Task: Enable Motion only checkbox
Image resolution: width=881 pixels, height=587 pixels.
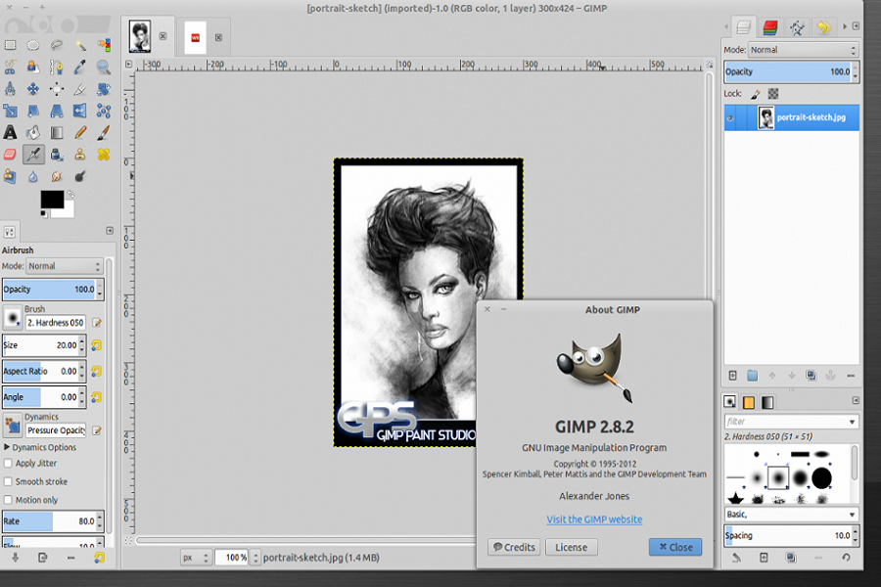Action: click(8, 500)
